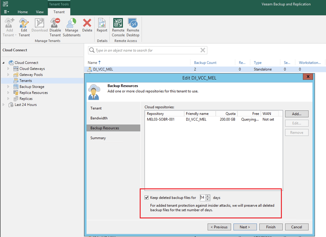Viewport: 326px width, 237px height.
Task: Expand the Last 24 Hours tree node
Action: (4, 105)
